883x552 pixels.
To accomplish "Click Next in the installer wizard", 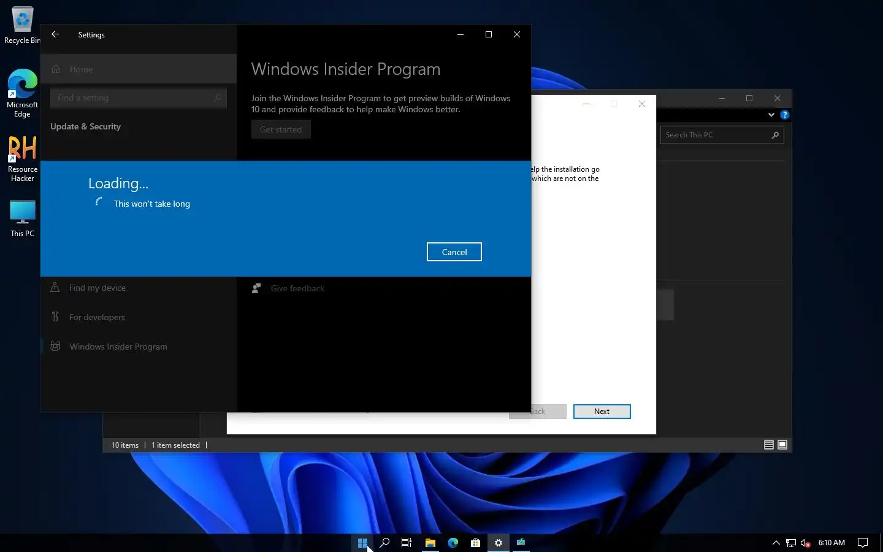I will pyautogui.click(x=602, y=412).
